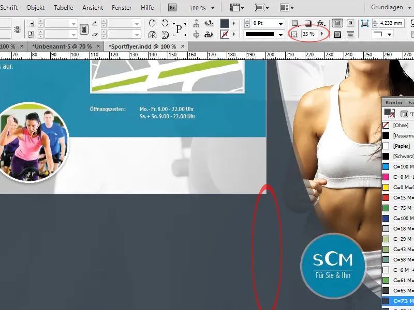Enable wrap around object shape

point(337,34)
